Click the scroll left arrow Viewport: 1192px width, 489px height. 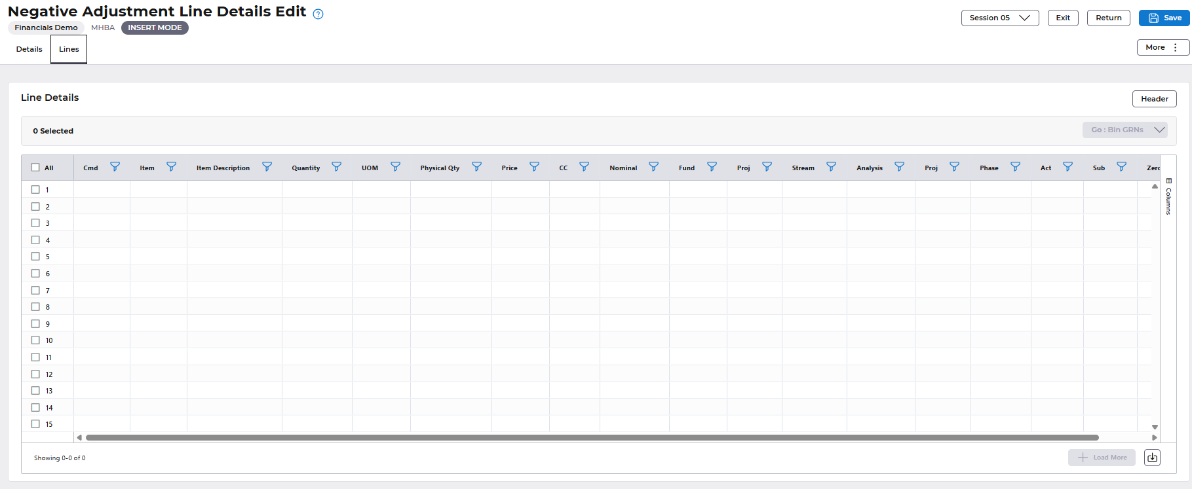[79, 437]
